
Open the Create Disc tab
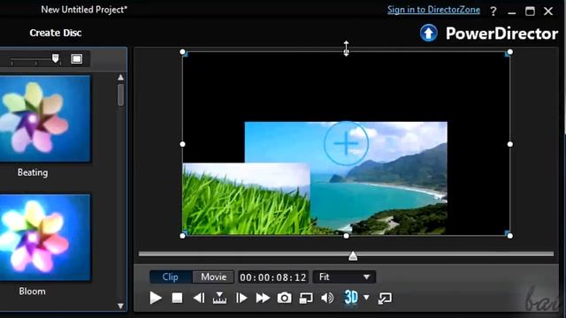pos(56,33)
